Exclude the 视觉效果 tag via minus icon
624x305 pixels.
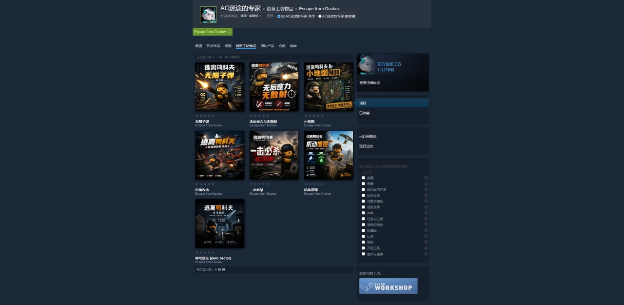(x=426, y=207)
